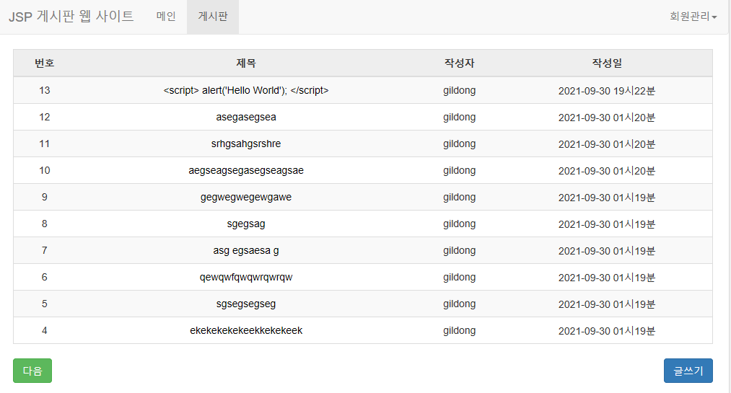Click the date in row 9
The image size is (731, 393).
607,198
